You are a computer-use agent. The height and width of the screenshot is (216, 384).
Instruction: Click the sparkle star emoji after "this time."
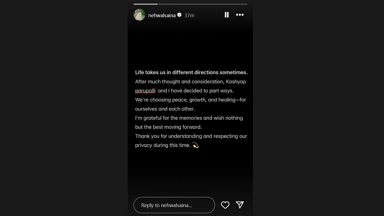(x=196, y=145)
